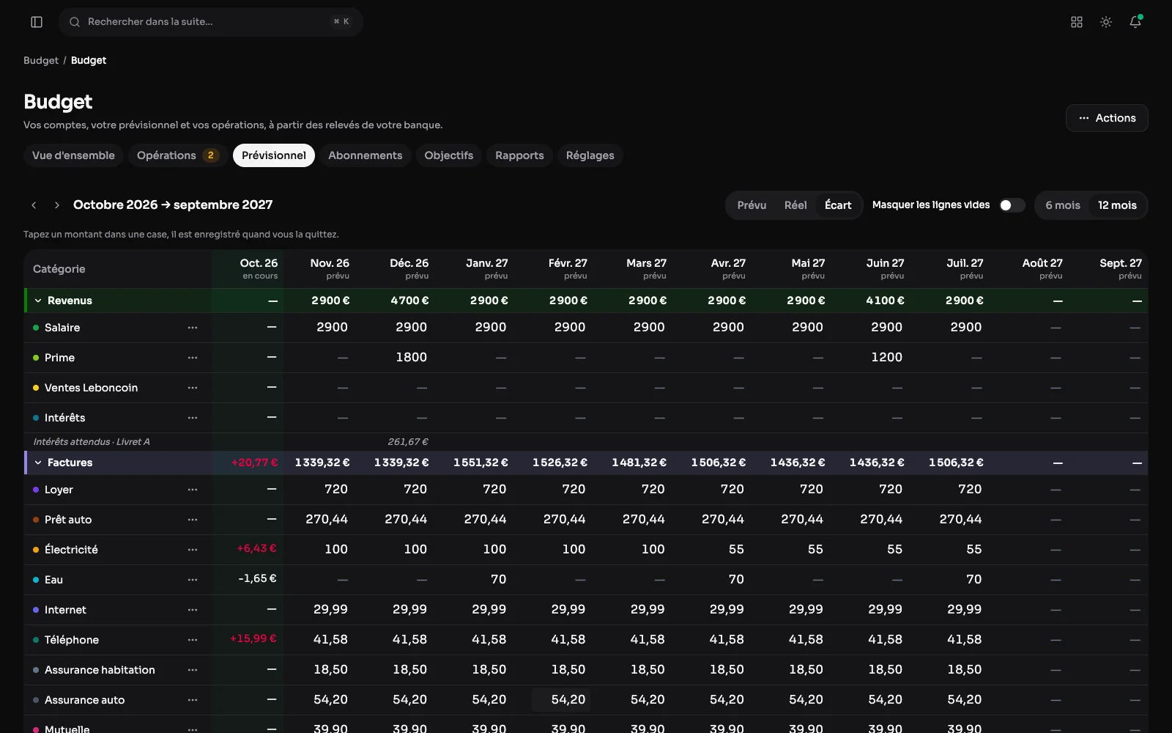This screenshot has width=1172, height=733.
Task: Collapse the Factures category group
Action: (38, 463)
